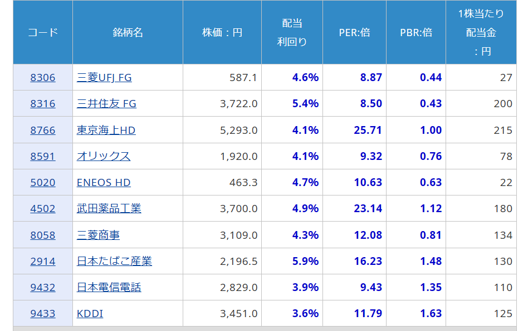This screenshot has height=331, width=528.
Task: Open the 三井住友 FG link
Action: (106, 104)
